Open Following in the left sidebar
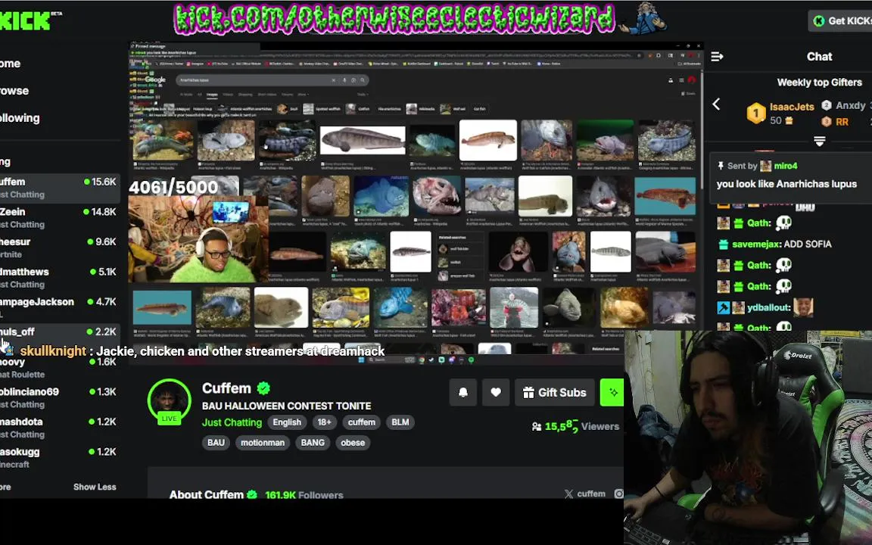Viewport: 872px width, 545px height. coord(20,118)
